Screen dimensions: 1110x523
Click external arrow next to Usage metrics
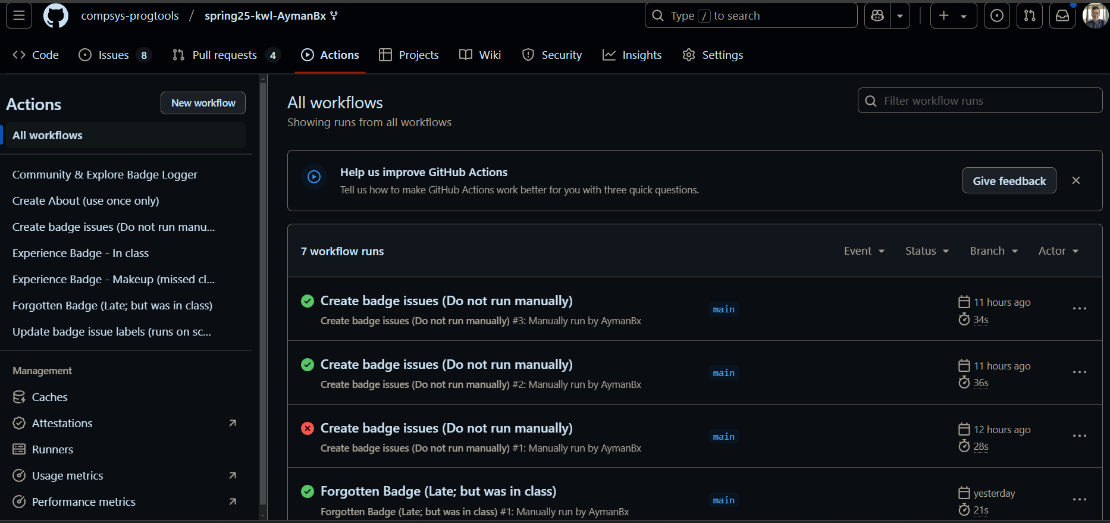click(x=233, y=475)
